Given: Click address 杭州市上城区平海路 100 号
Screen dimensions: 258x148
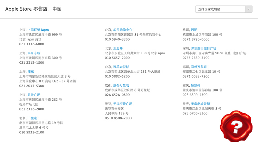Looking at the screenshot, I should (x=203, y=35).
